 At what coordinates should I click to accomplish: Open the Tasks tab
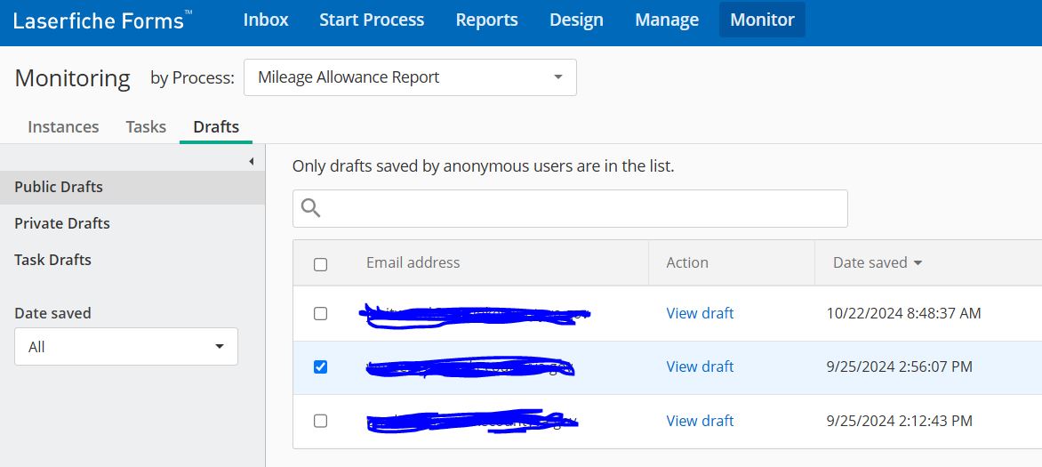pos(146,126)
